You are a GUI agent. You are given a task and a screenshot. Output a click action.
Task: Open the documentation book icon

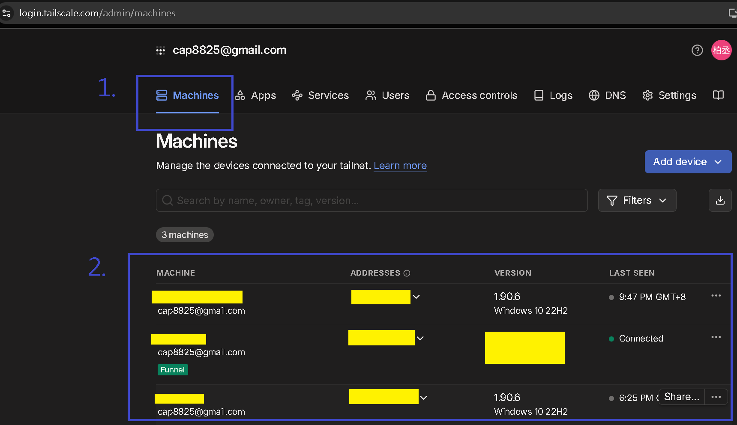pos(718,95)
